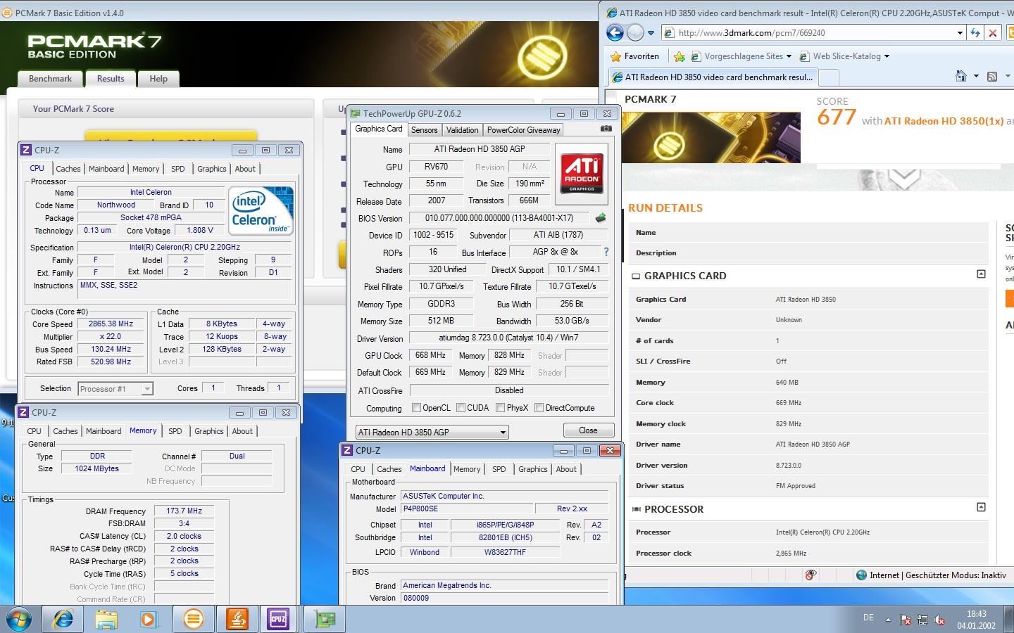Open the address bar history dropdown arrow
This screenshot has width=1014, height=633.
pos(960,32)
